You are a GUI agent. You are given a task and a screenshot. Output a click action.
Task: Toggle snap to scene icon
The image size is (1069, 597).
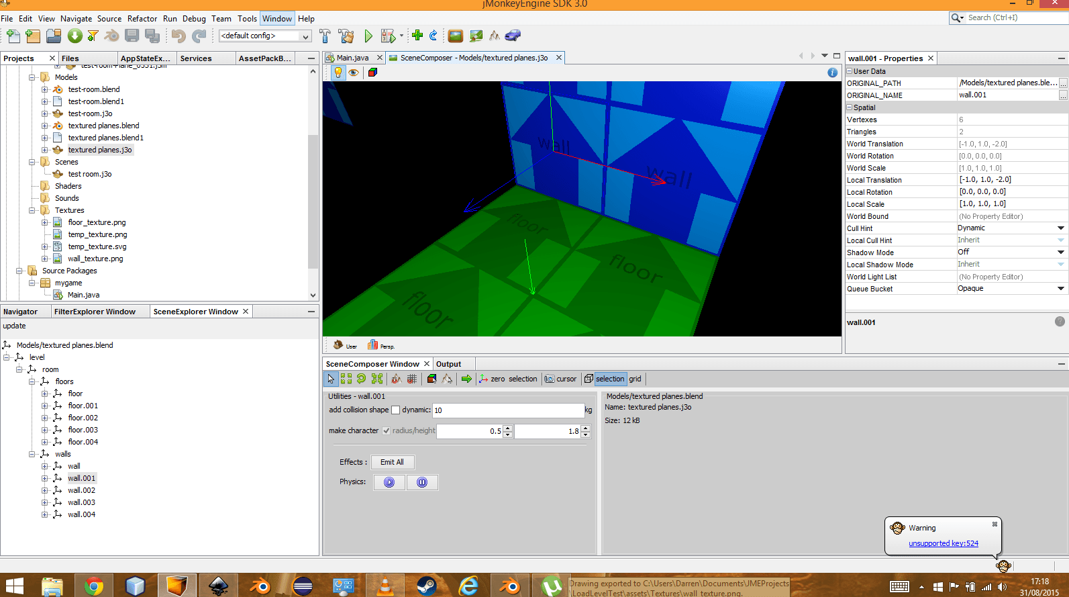[x=397, y=379]
